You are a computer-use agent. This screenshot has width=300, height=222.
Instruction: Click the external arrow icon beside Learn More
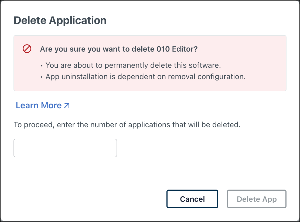(x=67, y=106)
